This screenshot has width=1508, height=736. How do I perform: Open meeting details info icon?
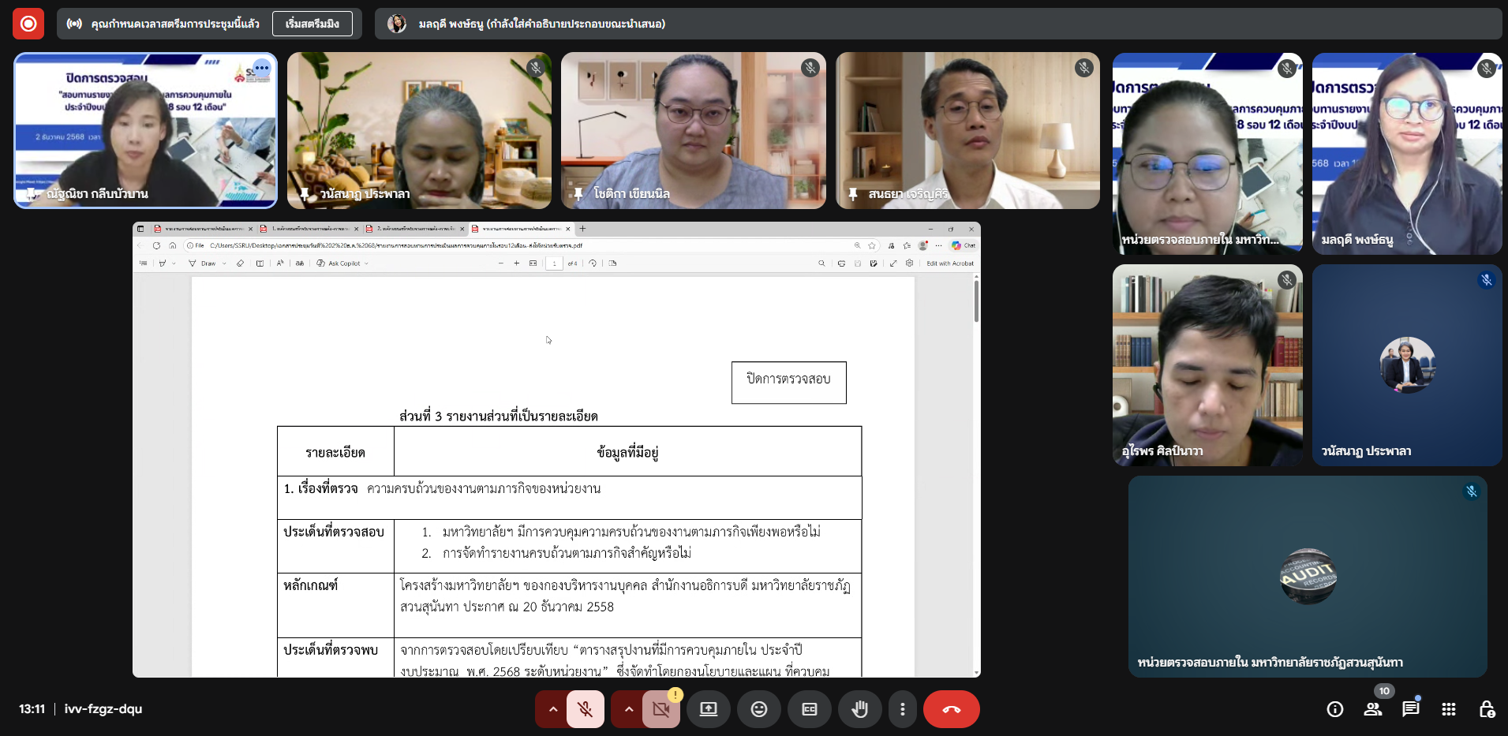[1334, 709]
